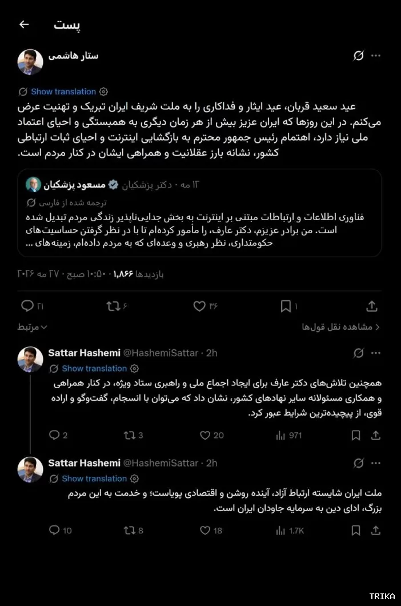Open three-dot menu on the main post

click(376, 55)
